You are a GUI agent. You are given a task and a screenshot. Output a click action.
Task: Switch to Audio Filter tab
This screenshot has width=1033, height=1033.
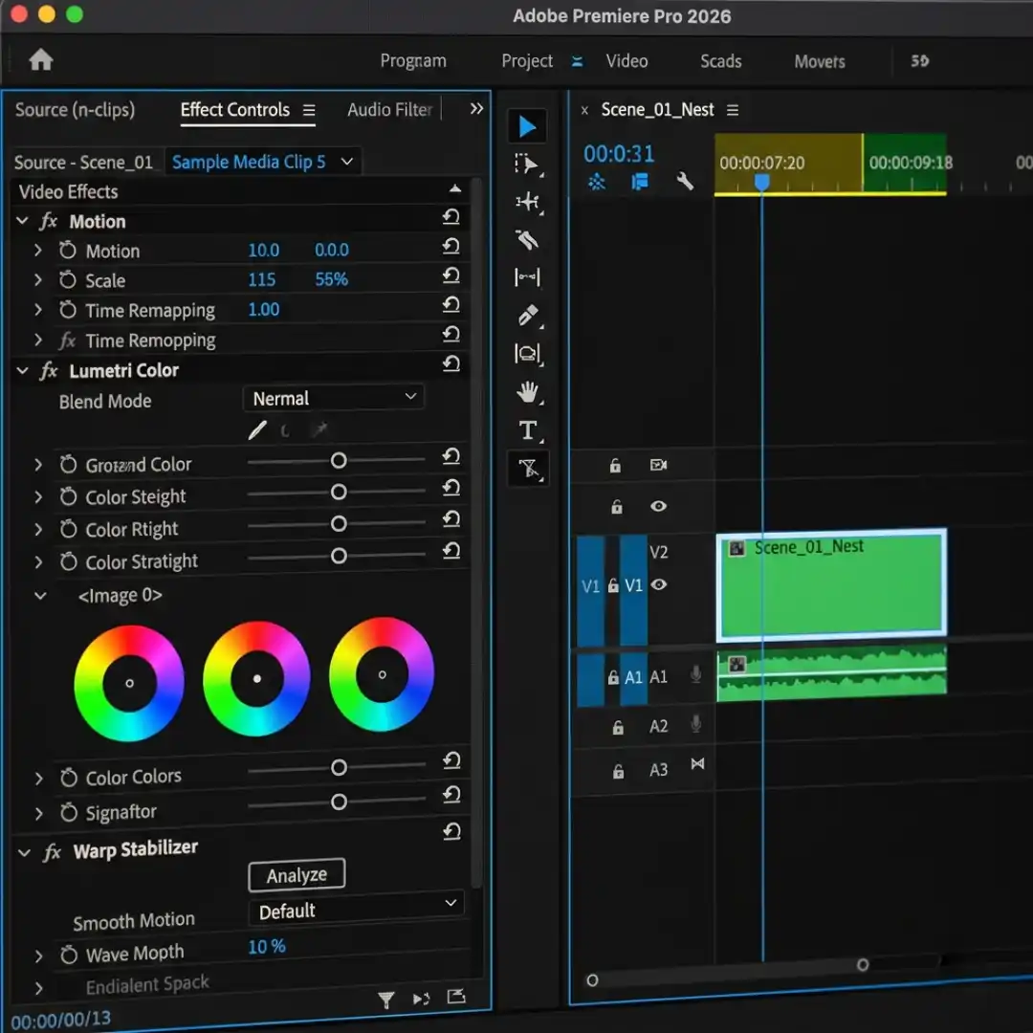[x=389, y=109]
